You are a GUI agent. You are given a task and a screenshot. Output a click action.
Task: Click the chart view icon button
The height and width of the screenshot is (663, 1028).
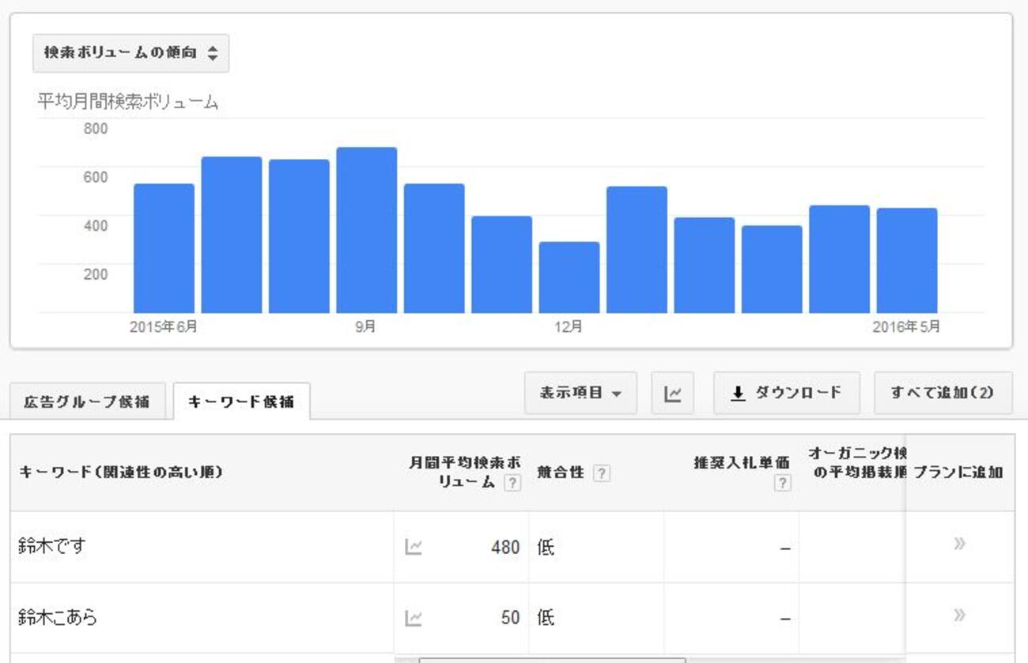pos(672,393)
